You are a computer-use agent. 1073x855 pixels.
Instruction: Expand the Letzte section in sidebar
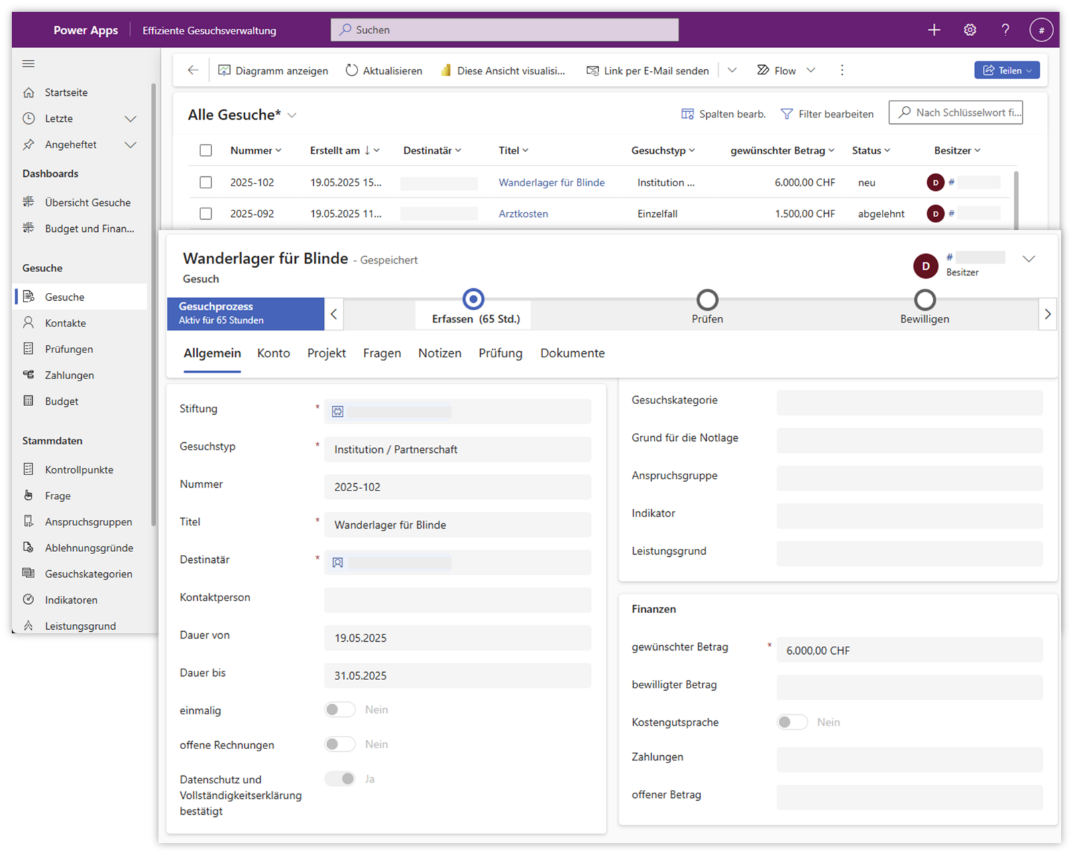[x=130, y=119]
